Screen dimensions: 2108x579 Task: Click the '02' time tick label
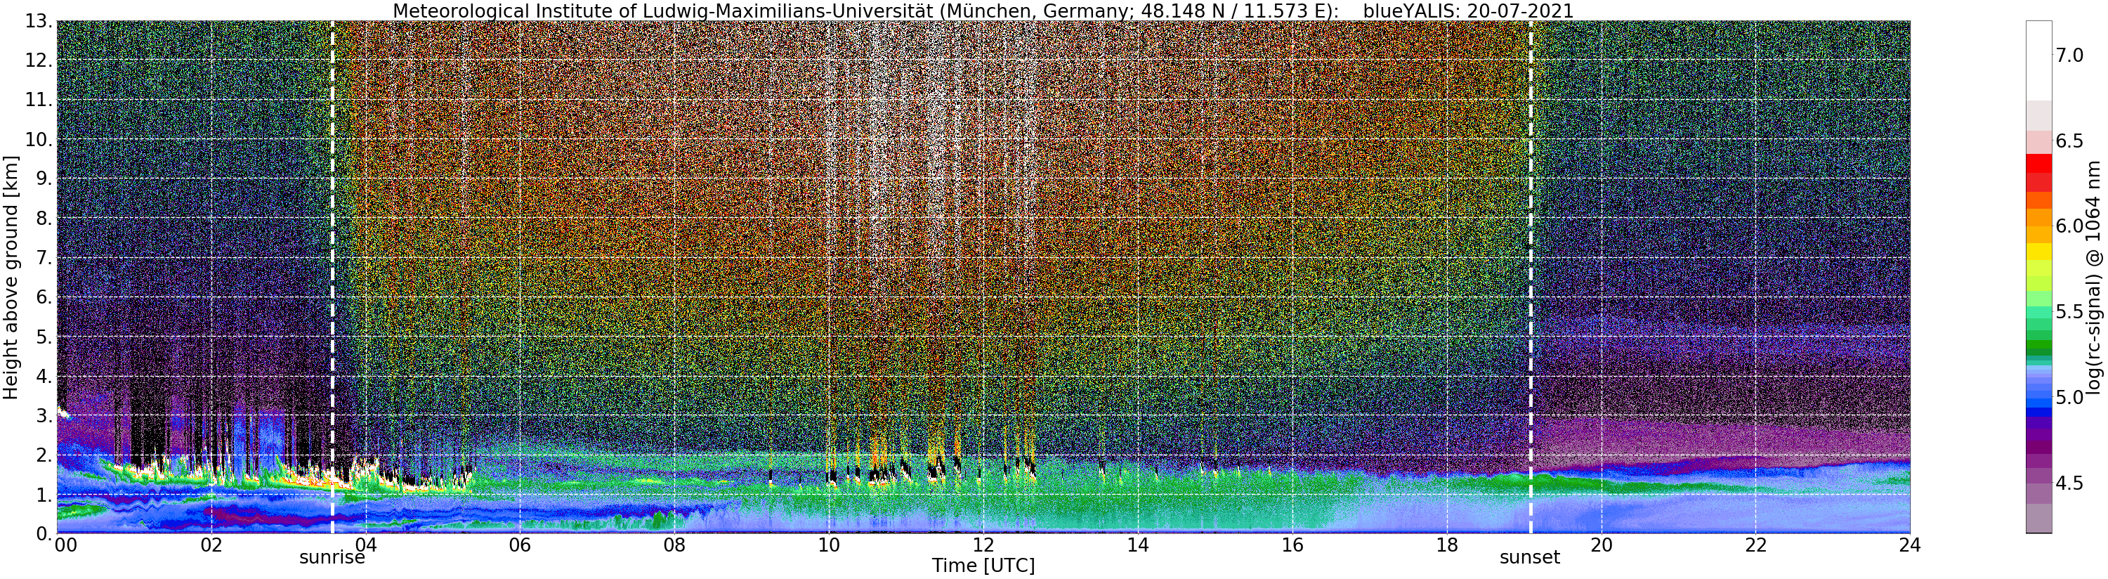click(x=211, y=545)
